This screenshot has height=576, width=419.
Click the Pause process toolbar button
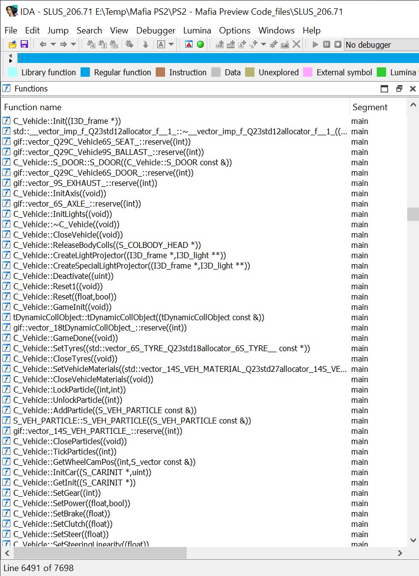(327, 44)
